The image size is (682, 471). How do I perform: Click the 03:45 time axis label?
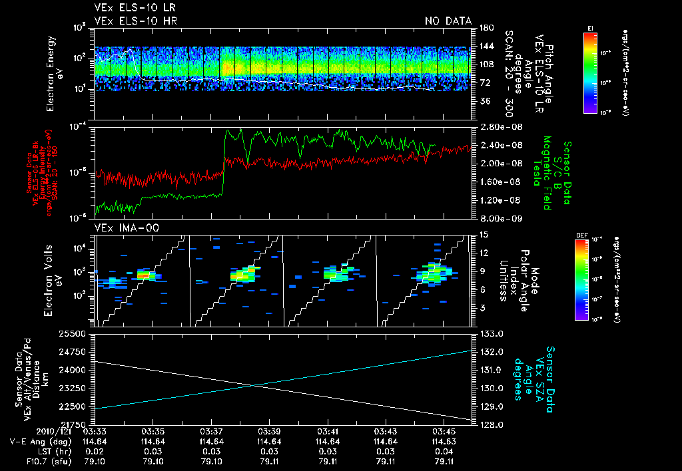tap(444, 432)
